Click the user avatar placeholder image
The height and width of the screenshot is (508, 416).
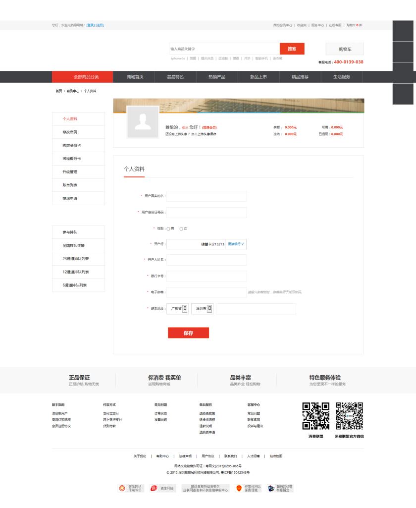[x=143, y=122]
